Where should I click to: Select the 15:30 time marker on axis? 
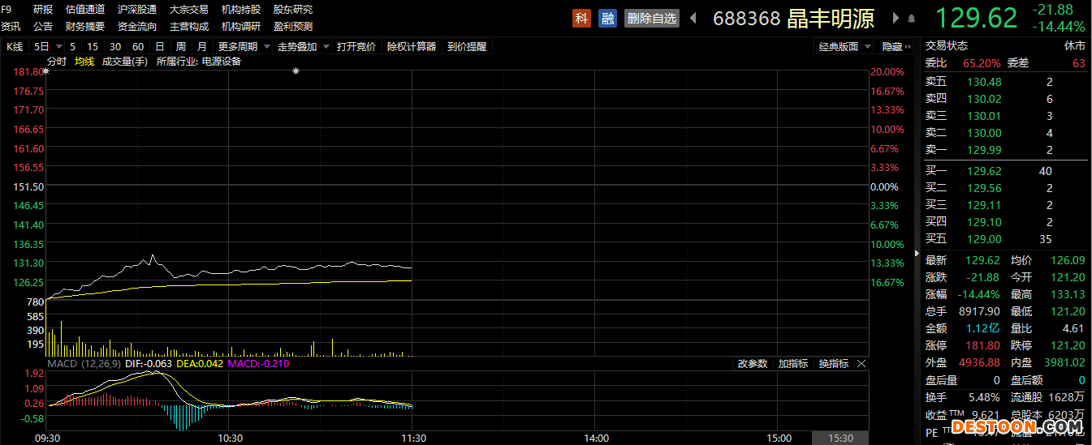pyautogui.click(x=840, y=438)
